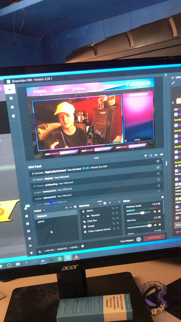This screenshot has height=322, width=181.
Task: Pause the Mini Feed event queue
Action: (151, 155)
